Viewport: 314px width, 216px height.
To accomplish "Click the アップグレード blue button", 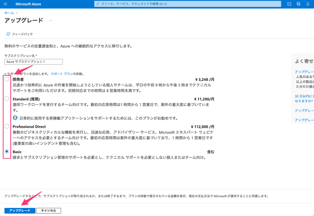I will pyautogui.click(x=20, y=211).
